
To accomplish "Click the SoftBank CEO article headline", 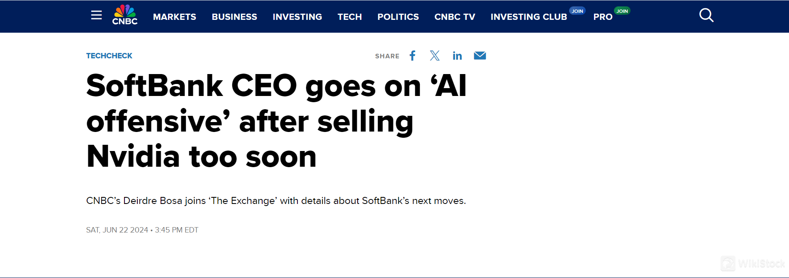I will click(x=276, y=121).
